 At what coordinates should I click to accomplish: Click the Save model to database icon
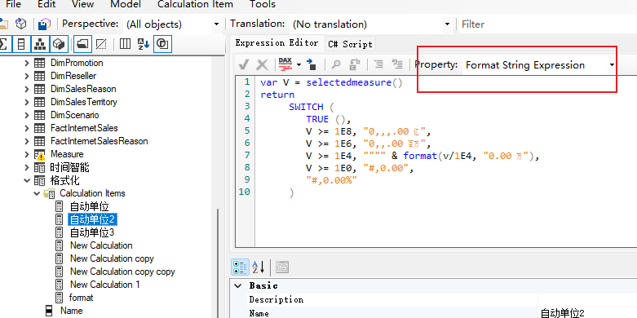point(44,24)
